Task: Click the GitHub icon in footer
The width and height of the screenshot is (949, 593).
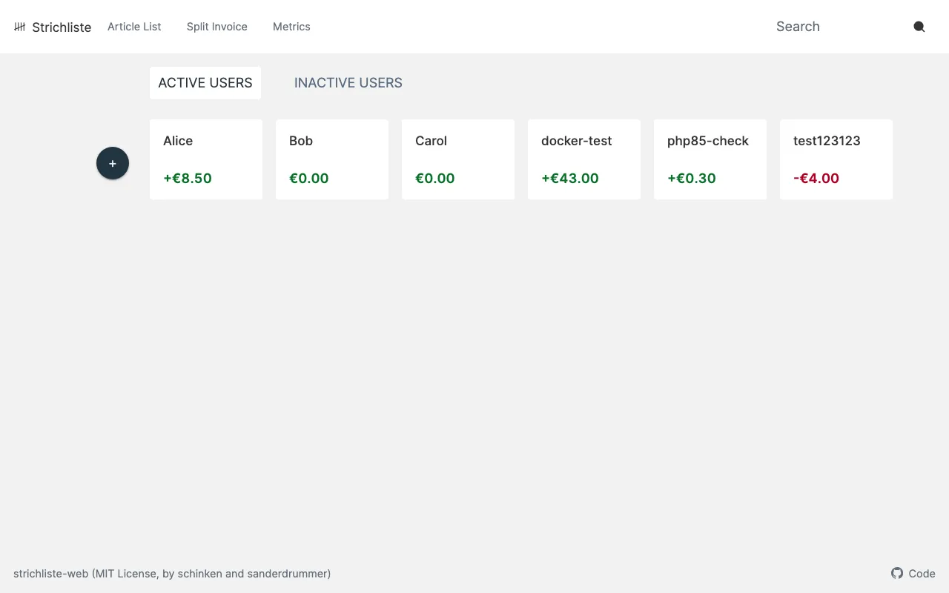Action: [x=897, y=573]
